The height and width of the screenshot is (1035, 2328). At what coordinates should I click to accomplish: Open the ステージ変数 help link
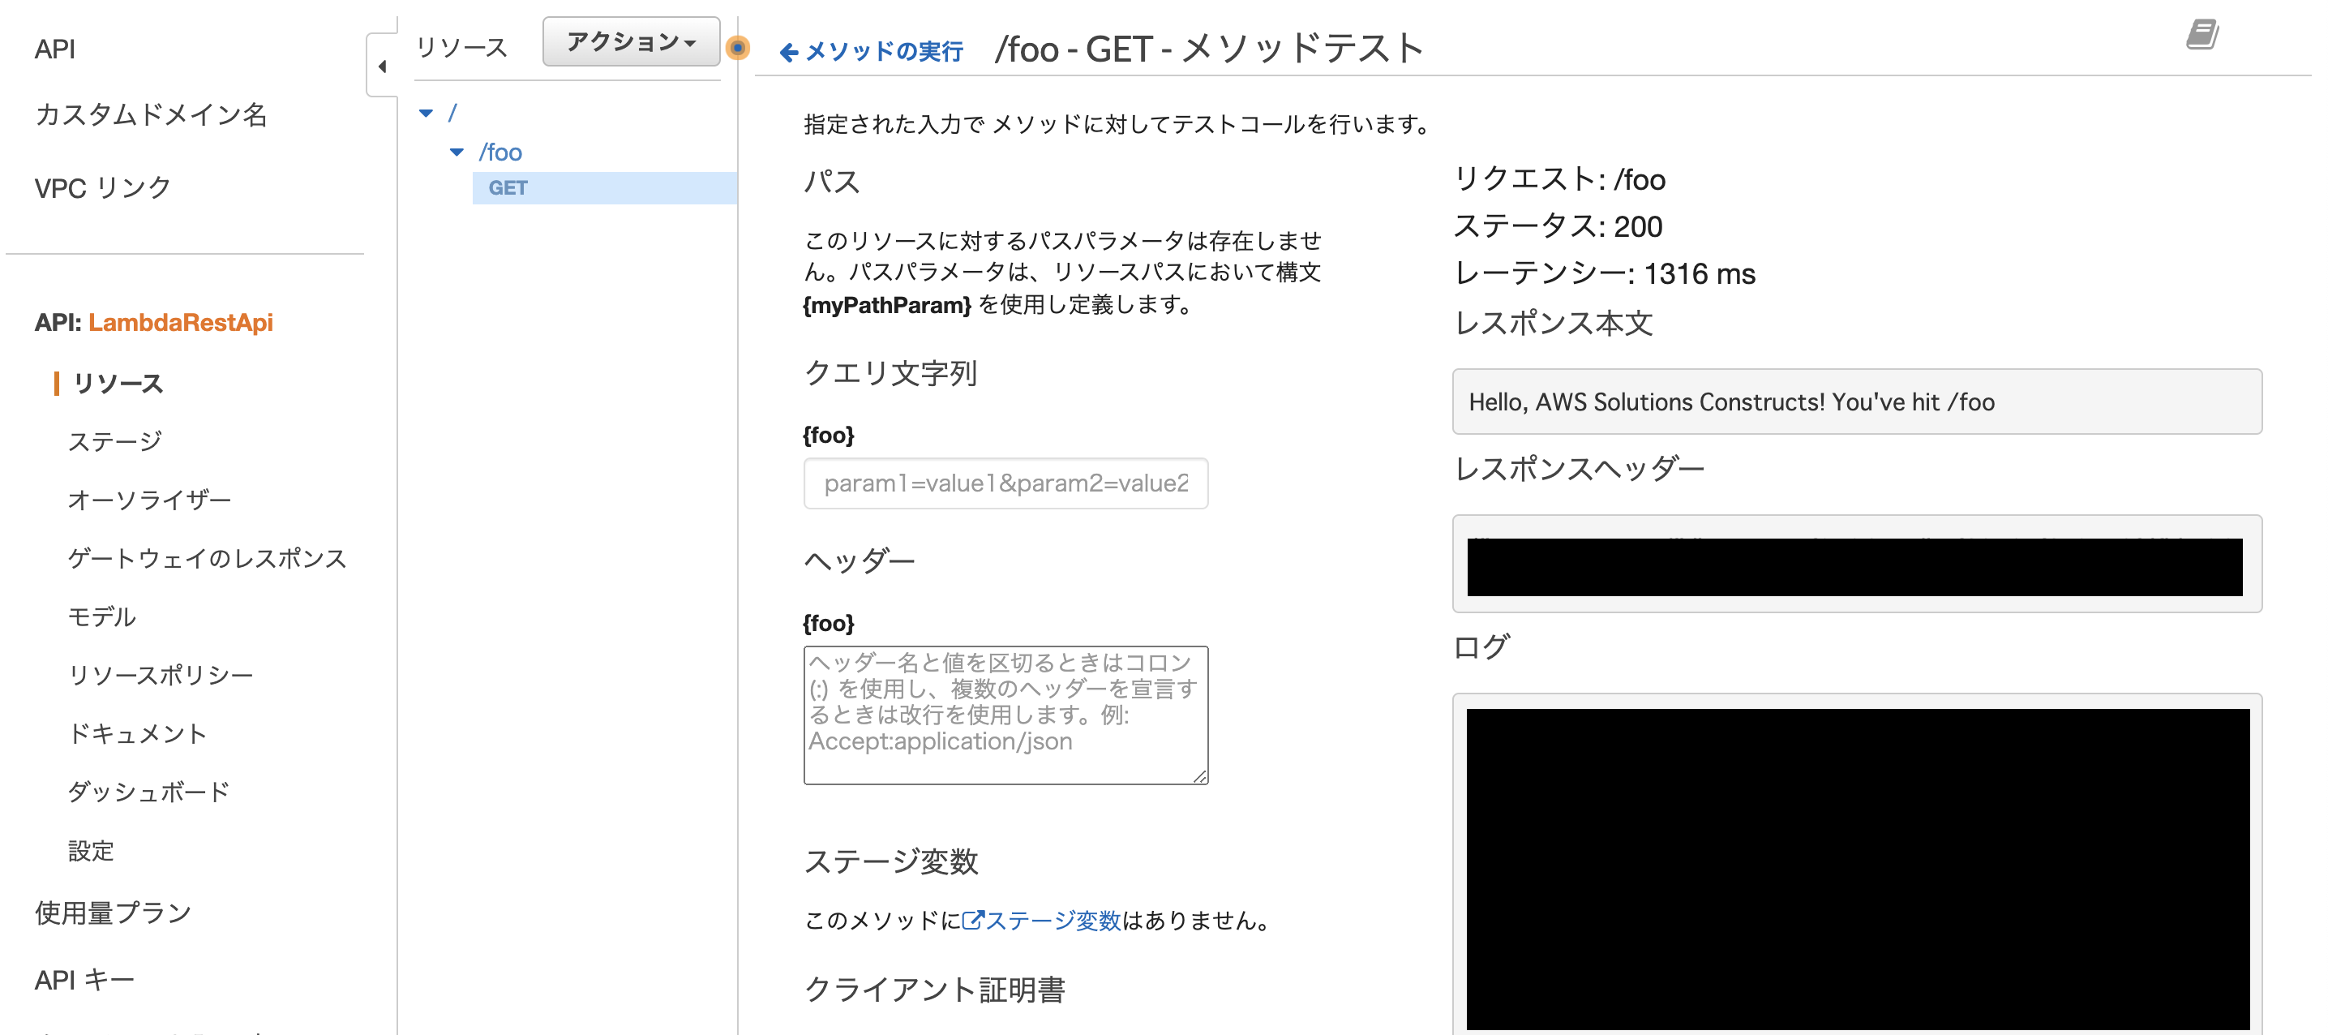(1041, 920)
